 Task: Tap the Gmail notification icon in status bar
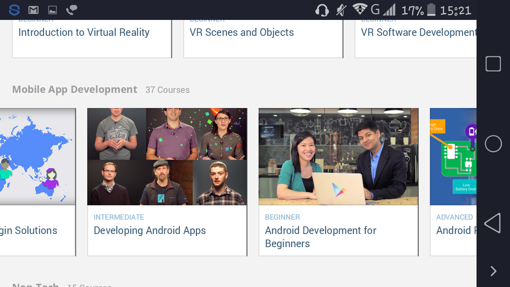pos(33,10)
